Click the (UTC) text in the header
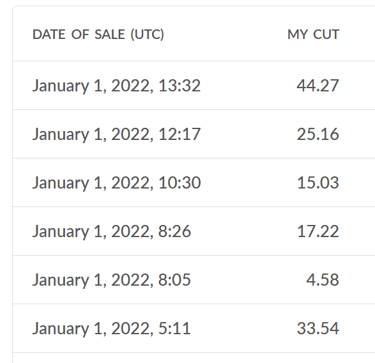Screen dimensions: 375x363 click(148, 35)
